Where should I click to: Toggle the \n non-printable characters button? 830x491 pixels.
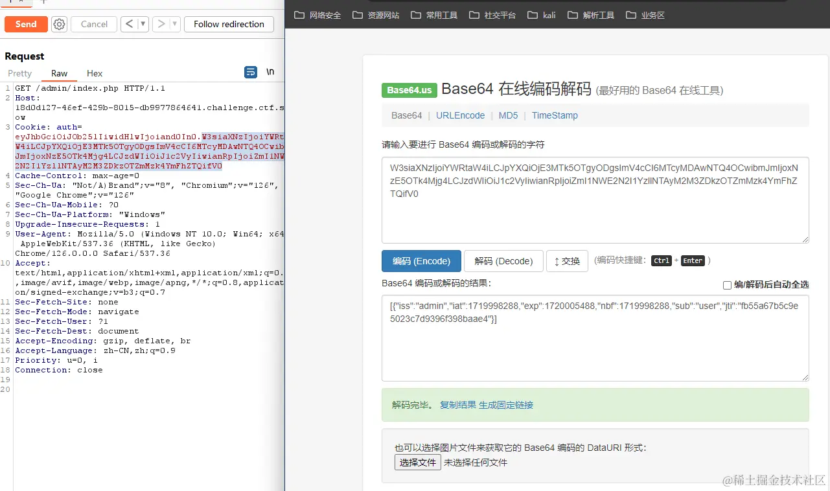coord(270,72)
